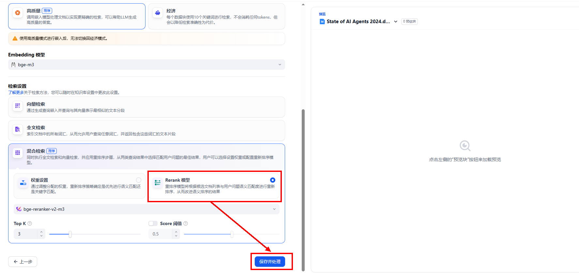Screen dimensions: 579x273
Task: Click the 预览 label above document name
Action: click(322, 14)
